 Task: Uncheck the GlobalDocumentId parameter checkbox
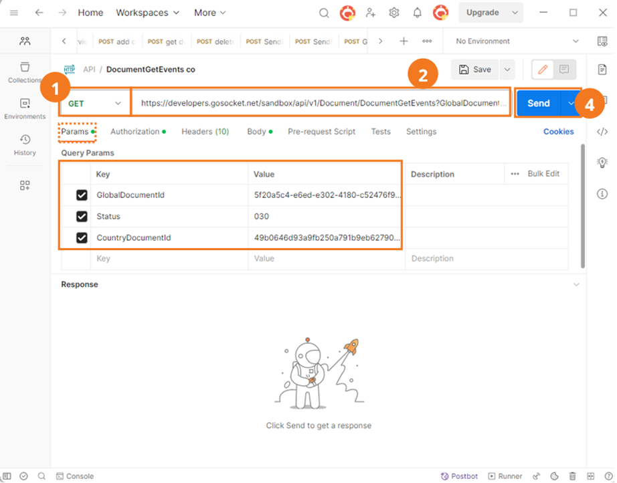point(82,195)
